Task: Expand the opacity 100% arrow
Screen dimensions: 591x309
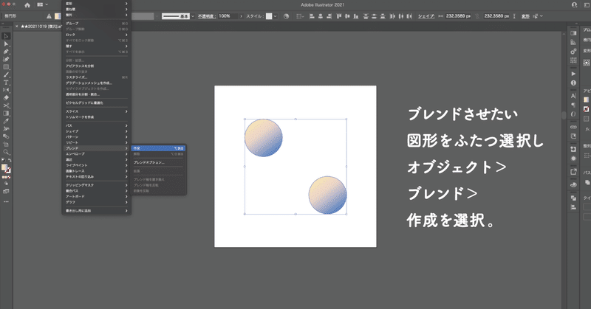Action: point(242,16)
